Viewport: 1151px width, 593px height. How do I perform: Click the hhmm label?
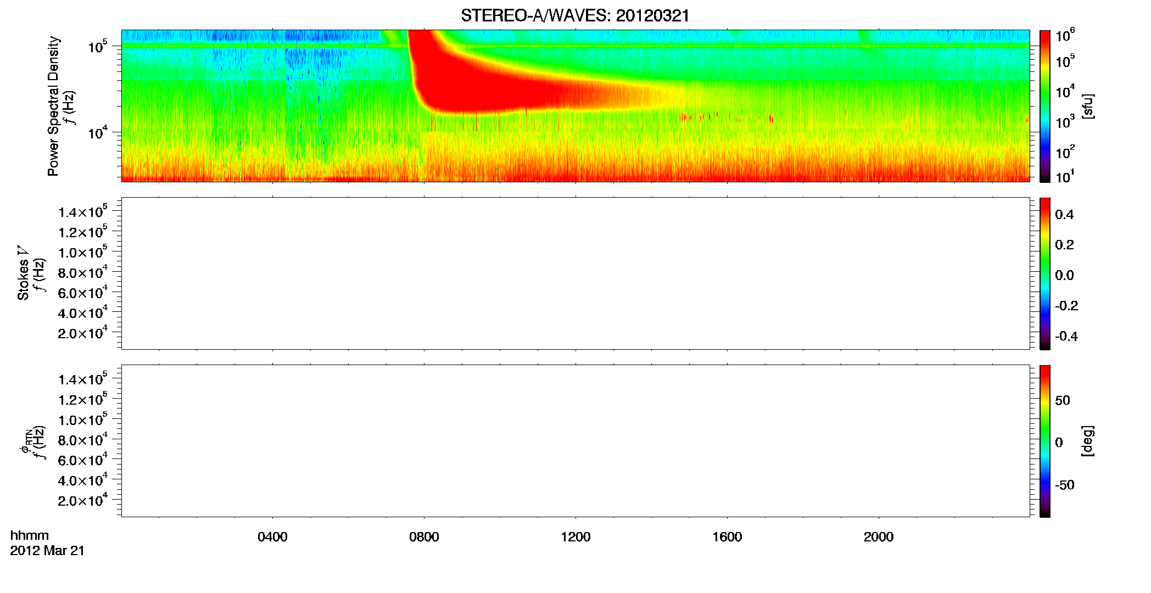point(30,535)
